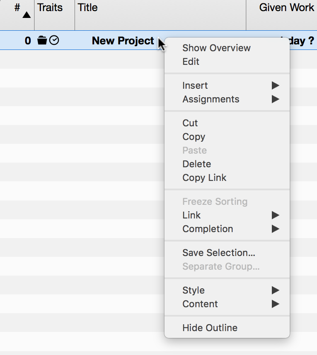
Task: Click the Given Work value ending in 'day ?'
Action: (302, 41)
